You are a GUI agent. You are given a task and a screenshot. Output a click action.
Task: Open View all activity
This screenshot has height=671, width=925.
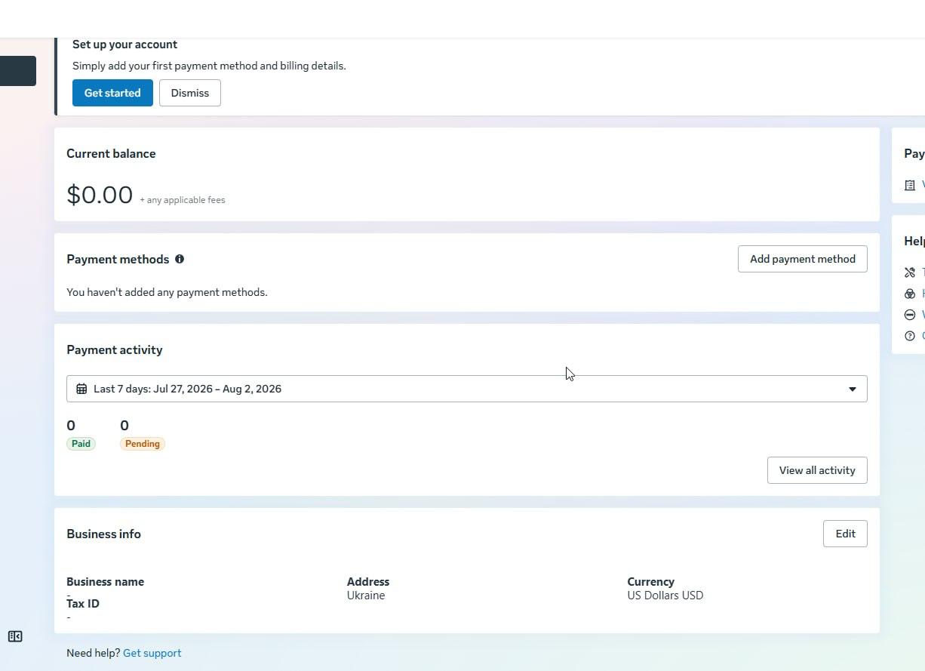click(817, 470)
